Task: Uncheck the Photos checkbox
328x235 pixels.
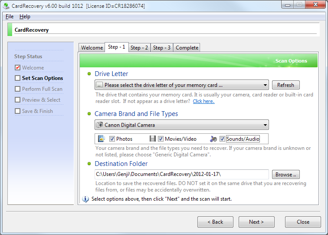Action: pyautogui.click(x=112, y=139)
